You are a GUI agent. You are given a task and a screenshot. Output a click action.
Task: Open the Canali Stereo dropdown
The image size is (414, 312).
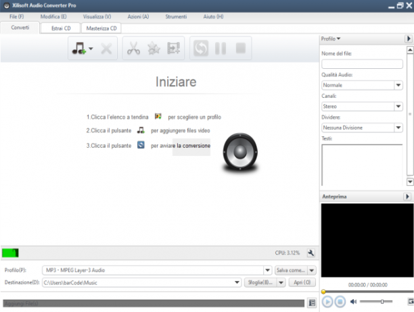pos(398,107)
